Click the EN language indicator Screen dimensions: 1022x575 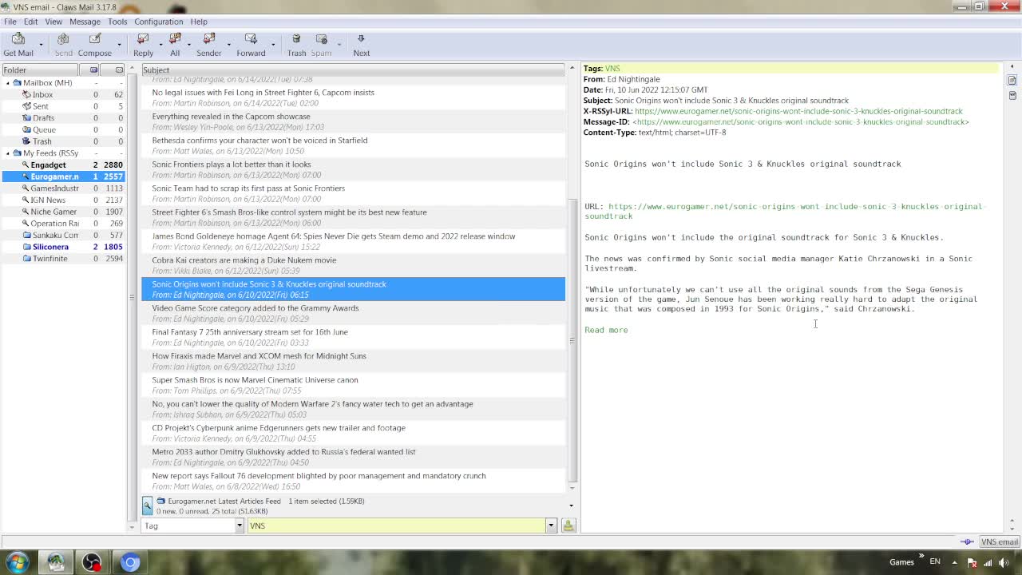[x=935, y=562]
